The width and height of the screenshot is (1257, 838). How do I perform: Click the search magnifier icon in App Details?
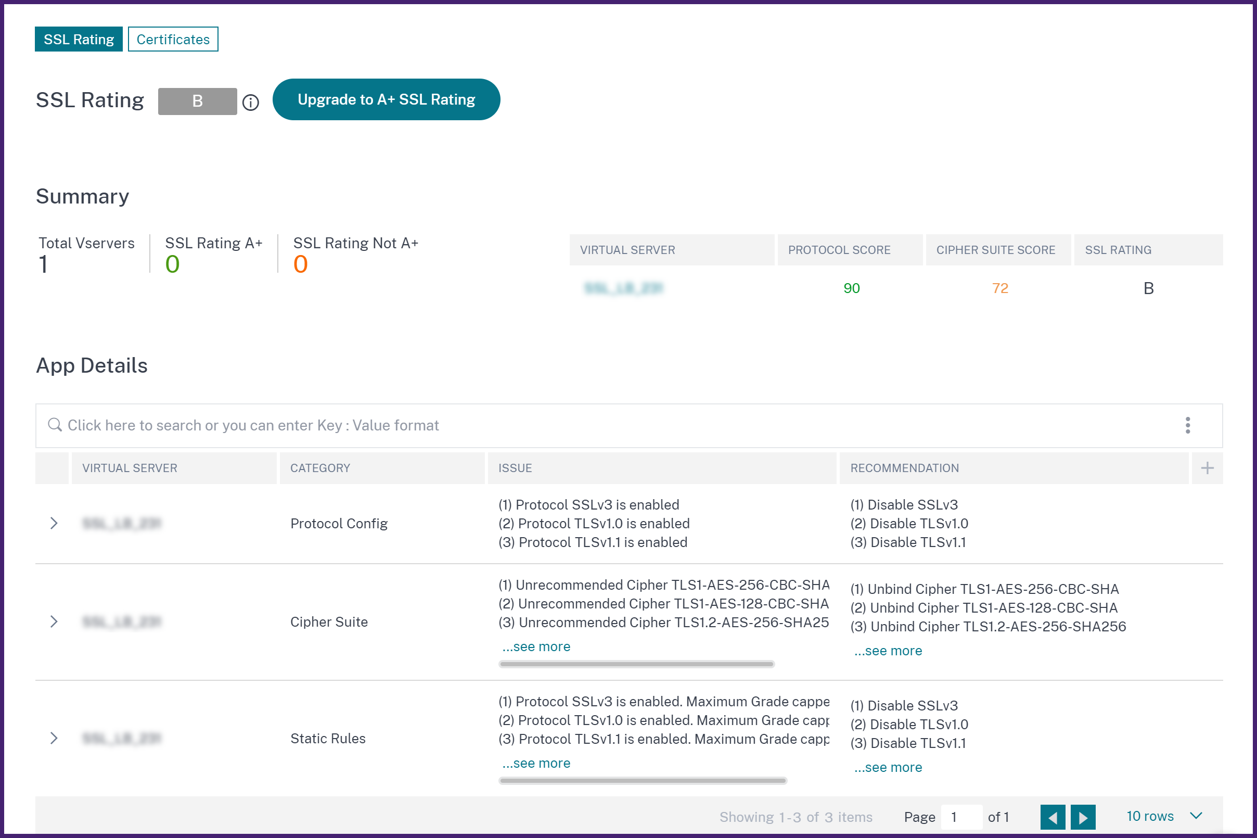[55, 425]
